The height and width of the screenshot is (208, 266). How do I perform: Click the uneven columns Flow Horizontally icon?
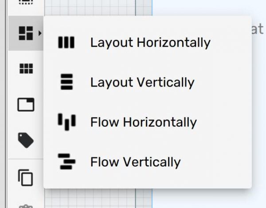tap(66, 122)
